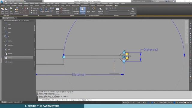Expand the Manage panel launcher arrow
The image size is (192, 108).
point(85,15)
